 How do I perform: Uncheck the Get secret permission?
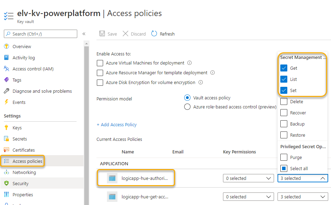[284, 68]
